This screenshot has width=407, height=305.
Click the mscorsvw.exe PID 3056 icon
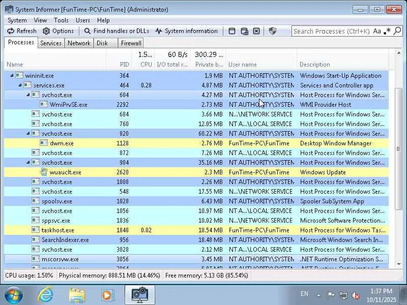36,259
